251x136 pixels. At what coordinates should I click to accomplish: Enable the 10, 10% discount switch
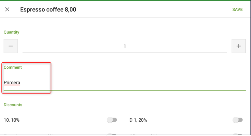click(112, 120)
